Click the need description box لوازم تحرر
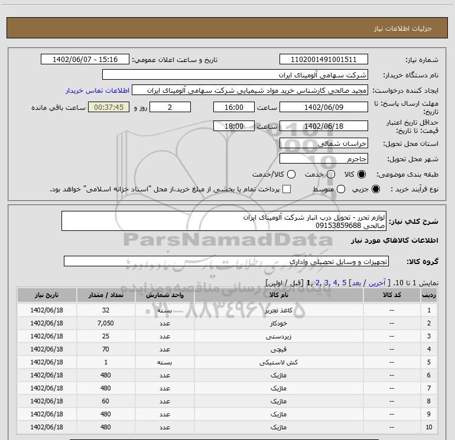This screenshot has width=455, height=440. [x=224, y=221]
